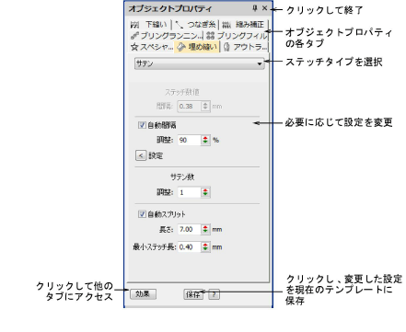The height and width of the screenshot is (332, 406).
Task: Switch to the つなぎ糸 tab
Action: coord(195,24)
